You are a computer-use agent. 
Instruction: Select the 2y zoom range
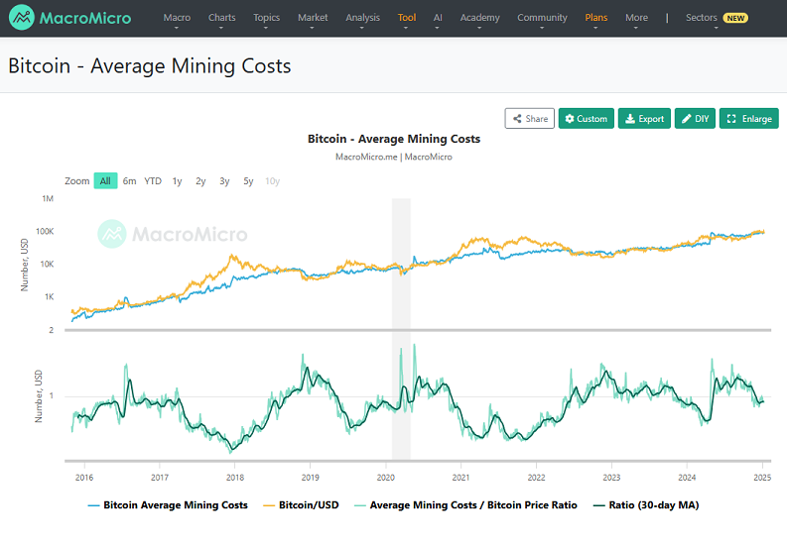coord(200,181)
